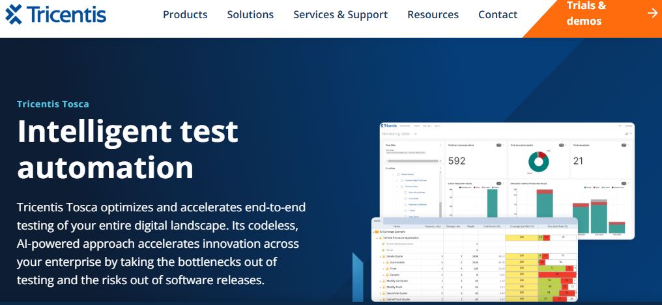Click the arrow icon on Trials & demos
This screenshot has width=662, height=305.
pyautogui.click(x=652, y=14)
